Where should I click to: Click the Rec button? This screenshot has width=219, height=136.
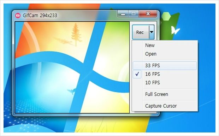141,32
